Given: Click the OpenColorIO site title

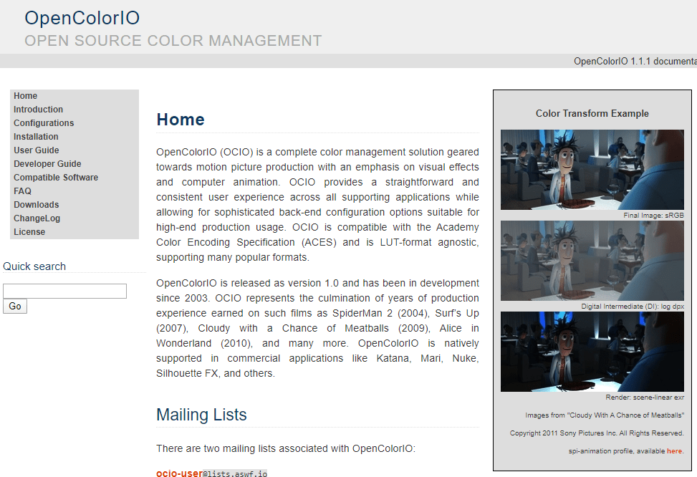Looking at the screenshot, I should [x=82, y=18].
